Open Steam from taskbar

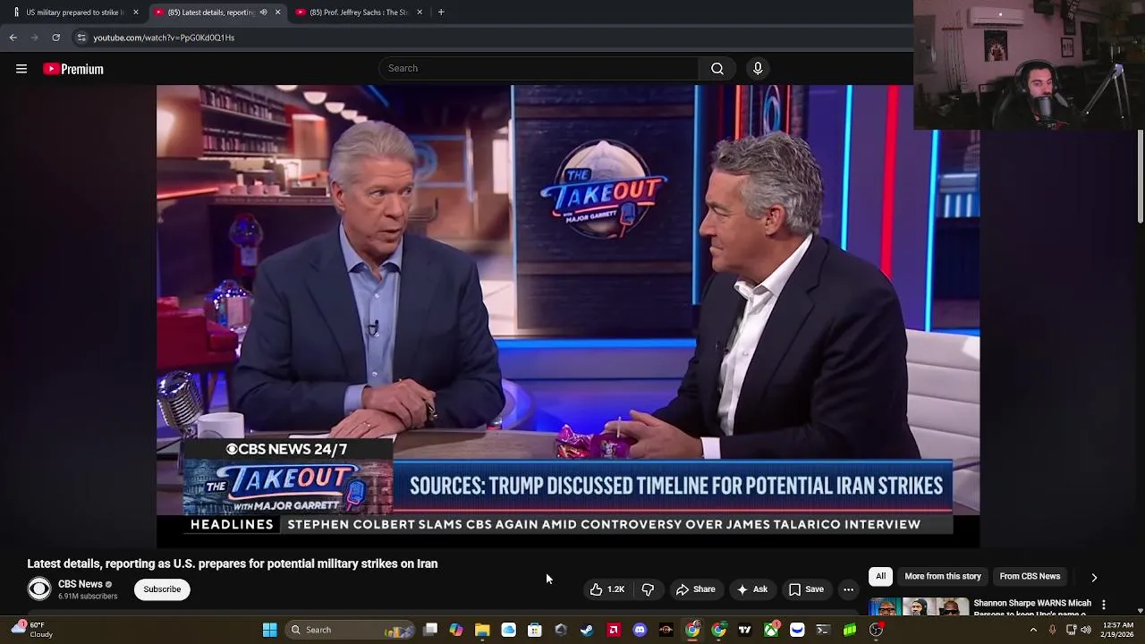tap(587, 630)
